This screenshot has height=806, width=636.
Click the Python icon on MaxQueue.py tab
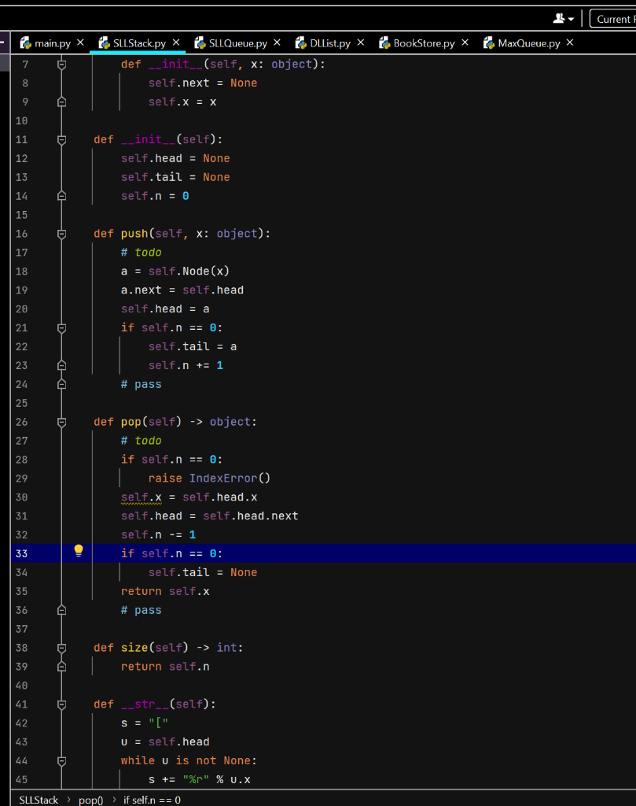488,43
